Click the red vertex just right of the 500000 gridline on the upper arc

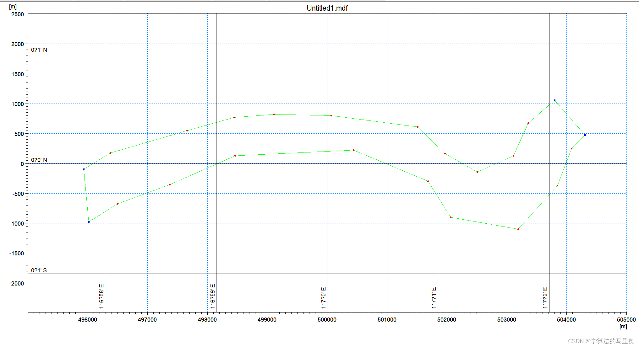pyautogui.click(x=331, y=116)
